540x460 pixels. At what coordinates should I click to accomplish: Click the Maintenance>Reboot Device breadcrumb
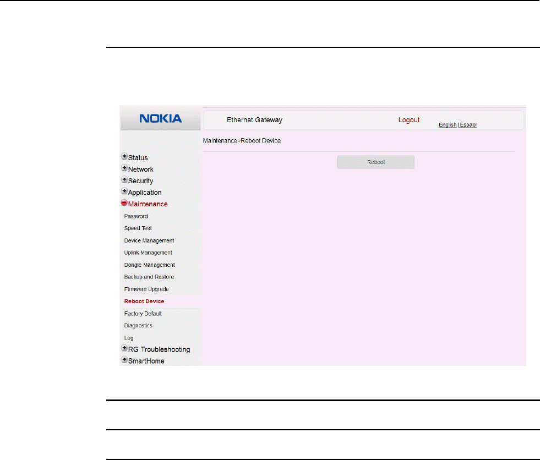[x=242, y=141]
